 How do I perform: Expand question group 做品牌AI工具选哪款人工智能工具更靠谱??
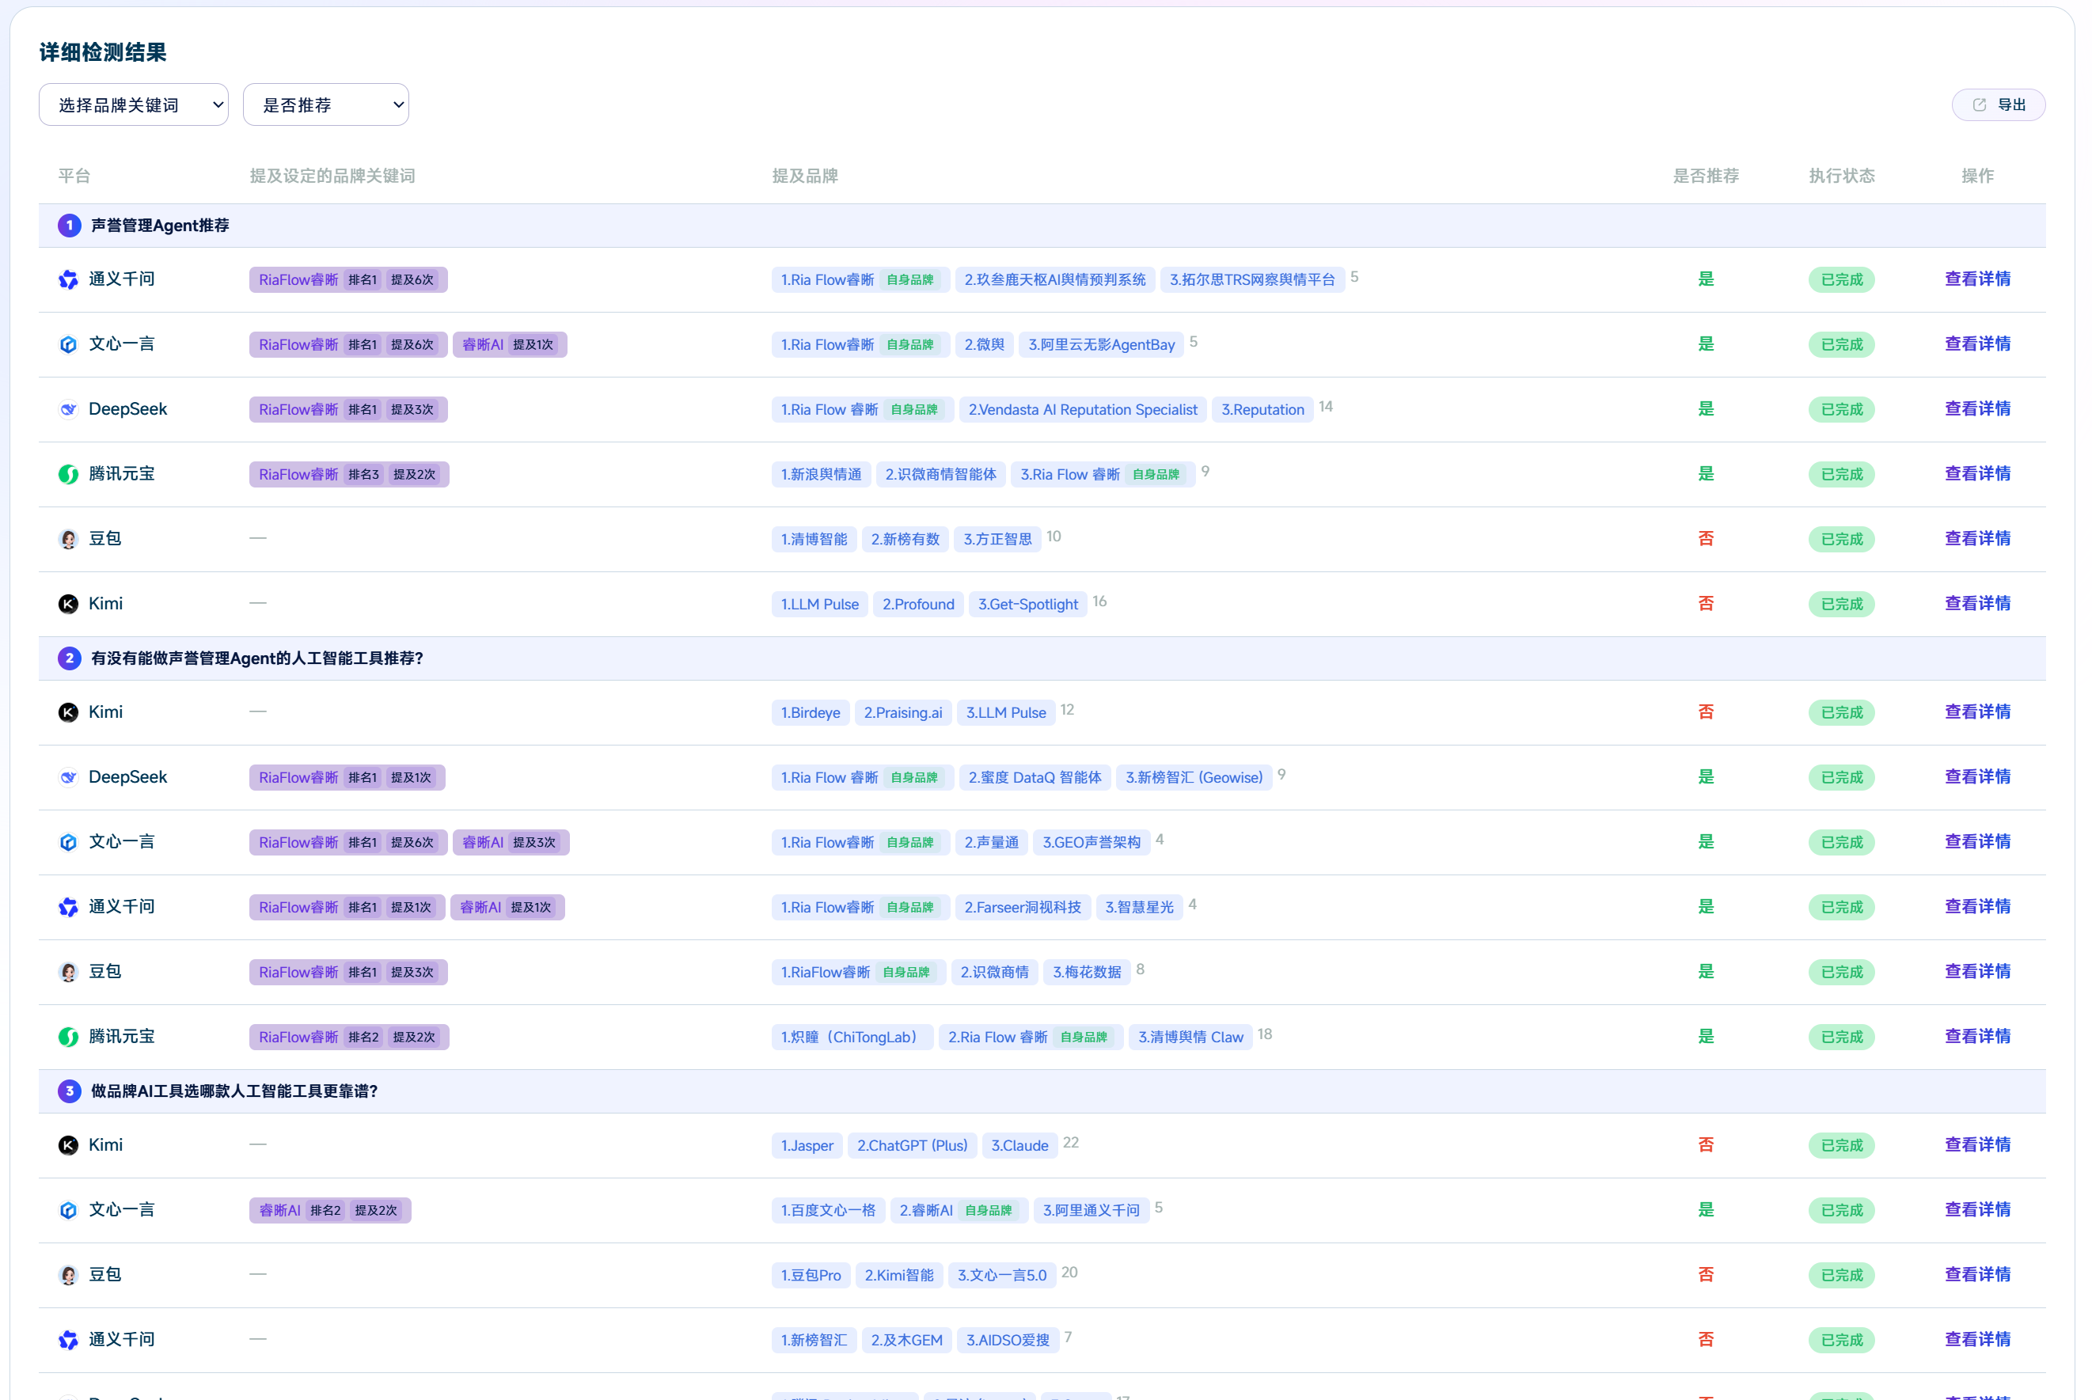tap(1042, 1092)
